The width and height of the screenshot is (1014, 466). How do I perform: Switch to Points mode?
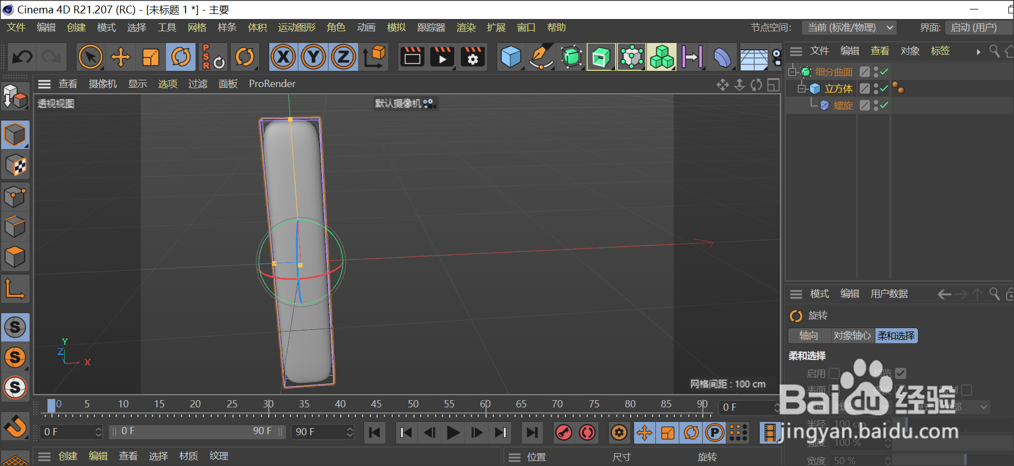(15, 196)
